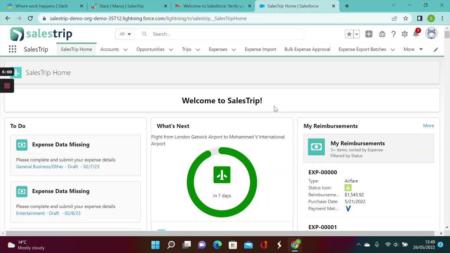Expand the Trips tab dropdown arrow
Screen dimensions: 450x253
tap(198, 50)
